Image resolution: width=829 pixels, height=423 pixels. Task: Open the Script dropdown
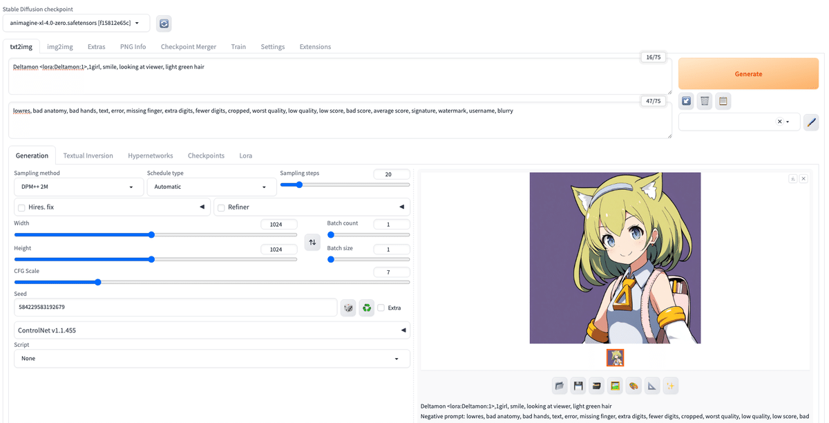pos(211,359)
